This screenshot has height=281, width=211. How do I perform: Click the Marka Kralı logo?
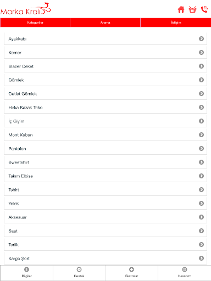click(x=26, y=9)
